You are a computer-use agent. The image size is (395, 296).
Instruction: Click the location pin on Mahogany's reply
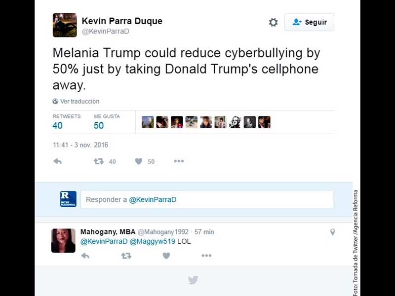tap(332, 232)
